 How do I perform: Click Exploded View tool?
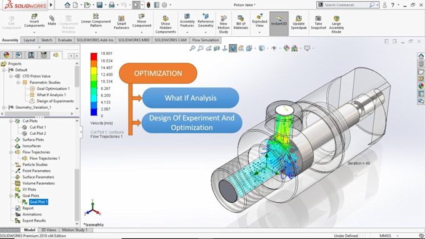(259, 21)
